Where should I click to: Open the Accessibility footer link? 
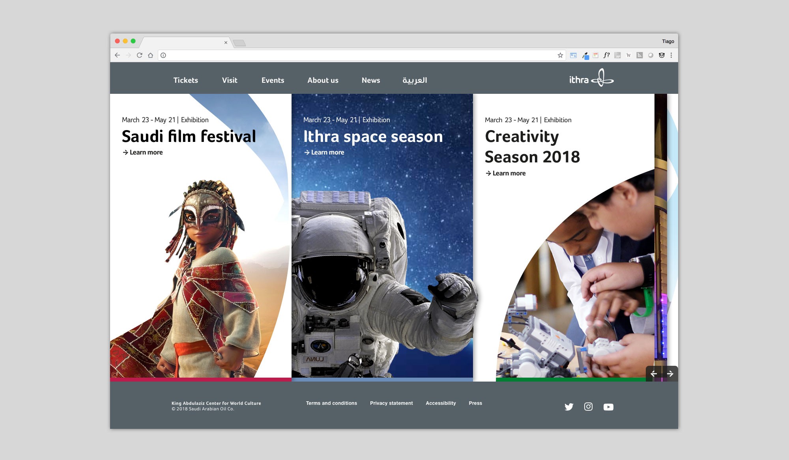click(x=441, y=403)
